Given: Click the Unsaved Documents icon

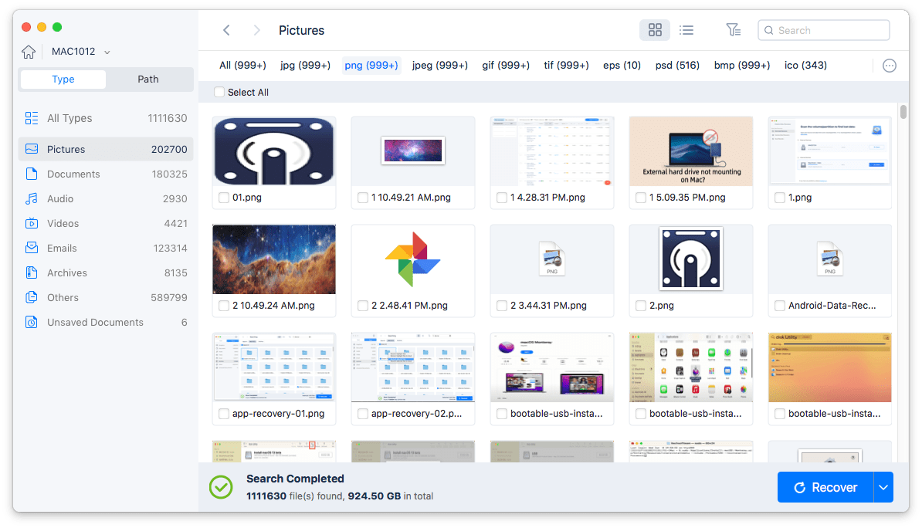Looking at the screenshot, I should [32, 322].
